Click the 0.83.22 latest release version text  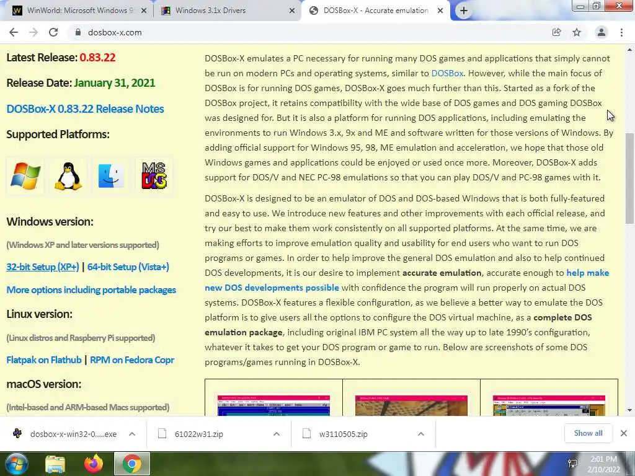97,58
